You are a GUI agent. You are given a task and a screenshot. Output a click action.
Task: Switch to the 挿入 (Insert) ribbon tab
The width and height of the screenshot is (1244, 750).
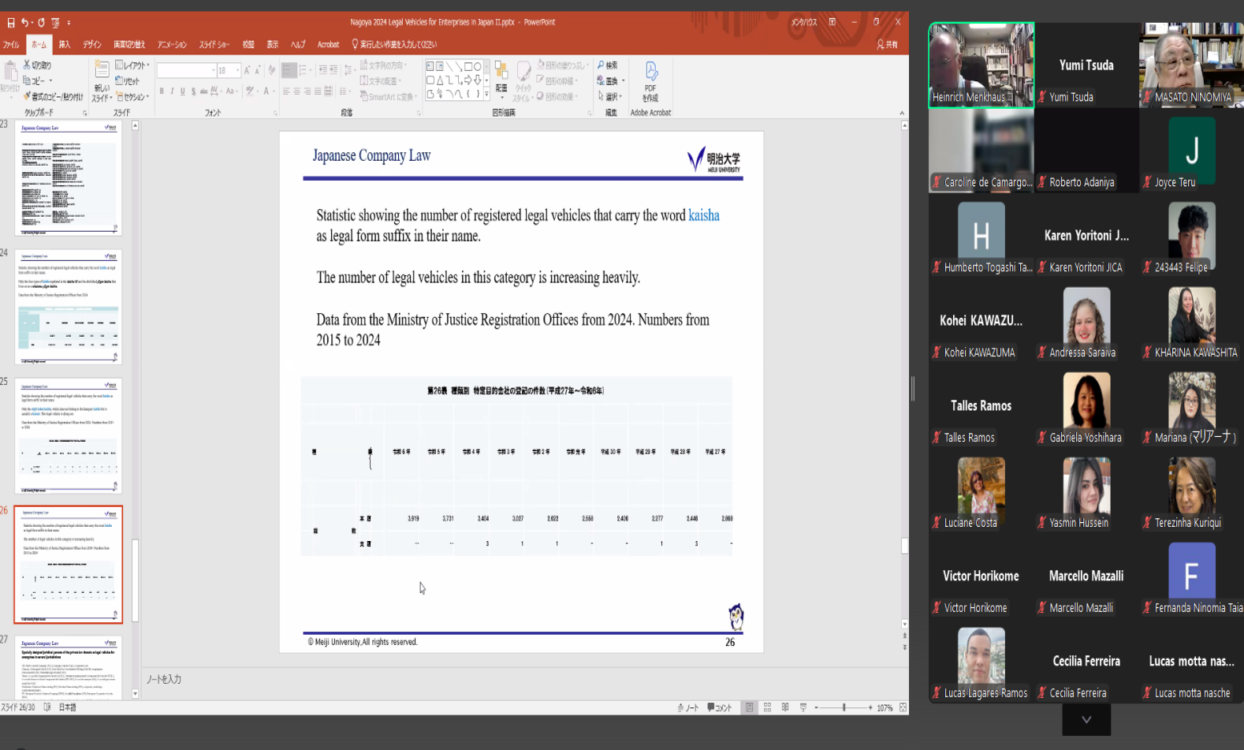(65, 45)
